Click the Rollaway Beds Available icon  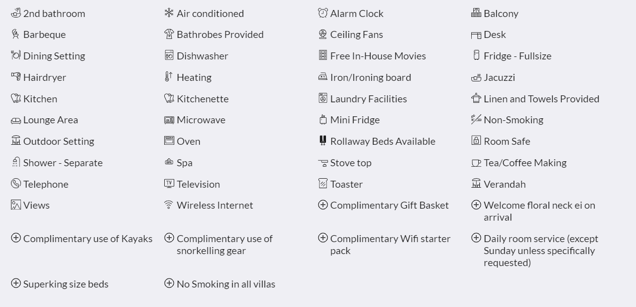click(x=323, y=141)
